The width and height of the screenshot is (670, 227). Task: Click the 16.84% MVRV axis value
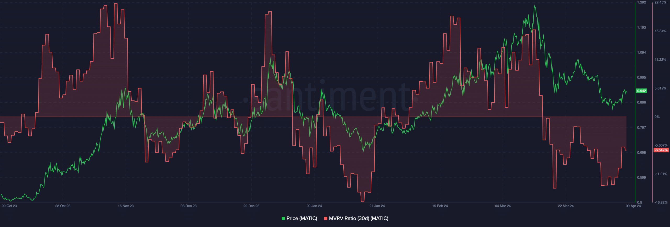pos(661,31)
